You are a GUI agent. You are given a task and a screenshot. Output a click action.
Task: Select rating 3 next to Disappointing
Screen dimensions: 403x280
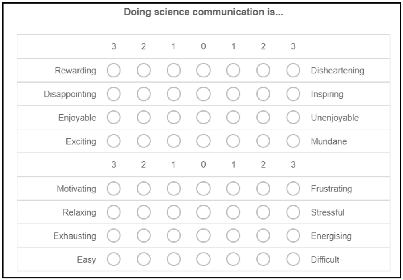(114, 94)
